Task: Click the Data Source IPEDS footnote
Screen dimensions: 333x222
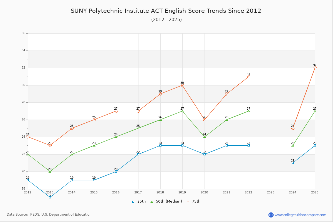Action: pos(49,215)
